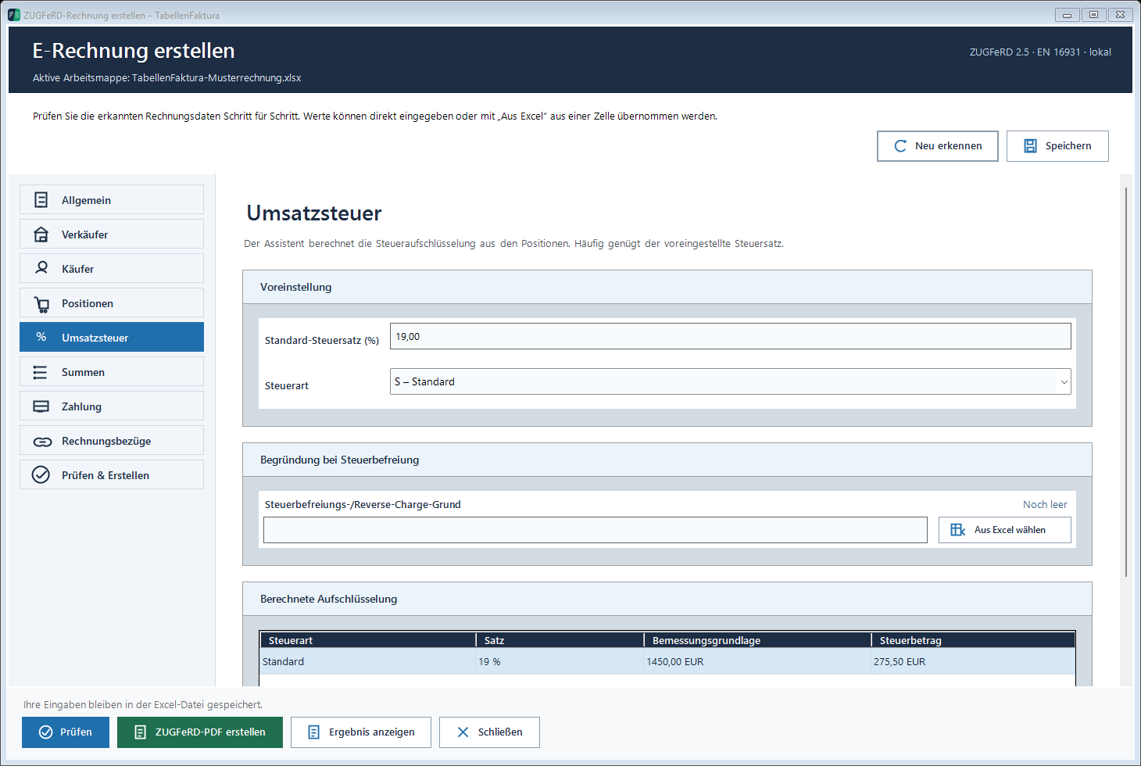
Task: Click the Summen list icon
Action: coord(40,372)
